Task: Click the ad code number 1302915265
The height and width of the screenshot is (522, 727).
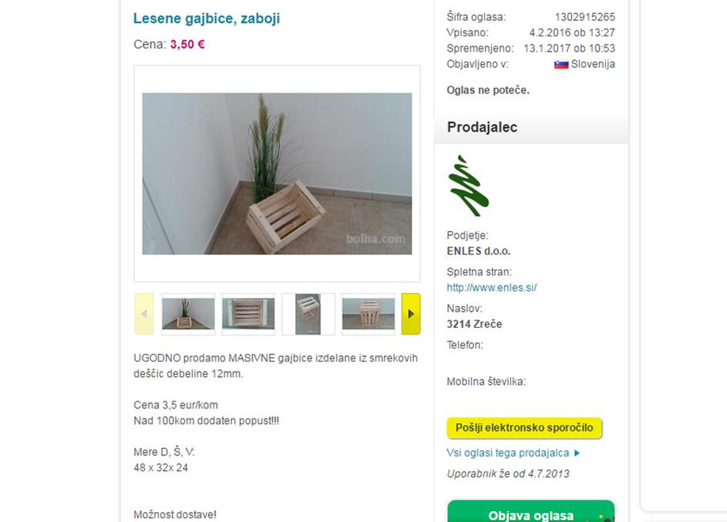Action: point(585,17)
